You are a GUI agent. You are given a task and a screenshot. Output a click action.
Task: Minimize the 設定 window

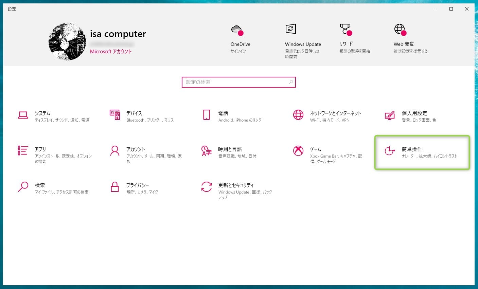click(x=436, y=9)
